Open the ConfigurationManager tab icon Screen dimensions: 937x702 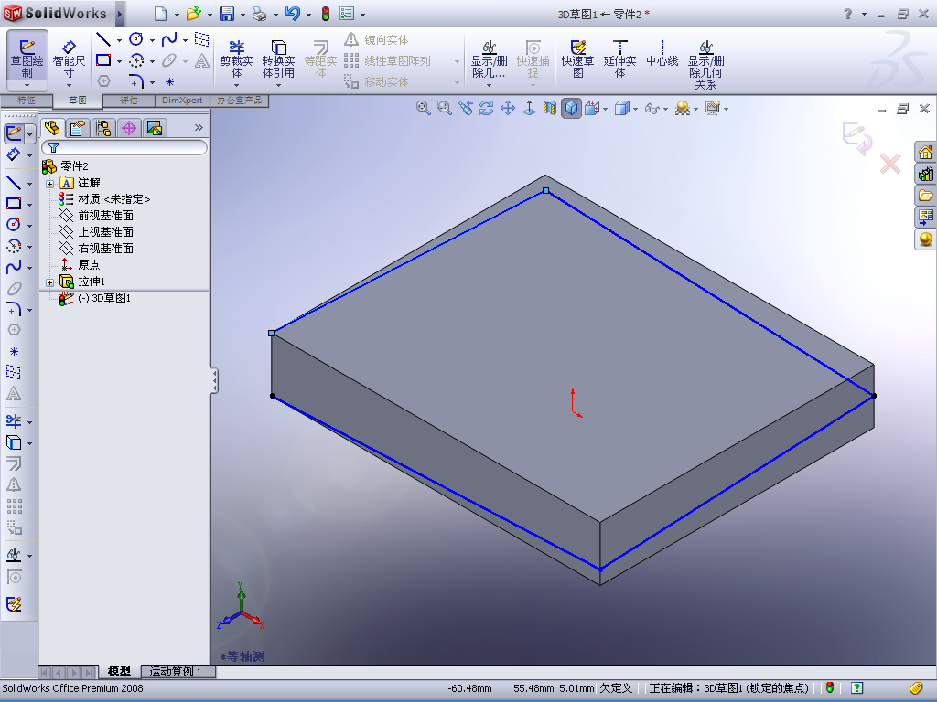[x=103, y=128]
